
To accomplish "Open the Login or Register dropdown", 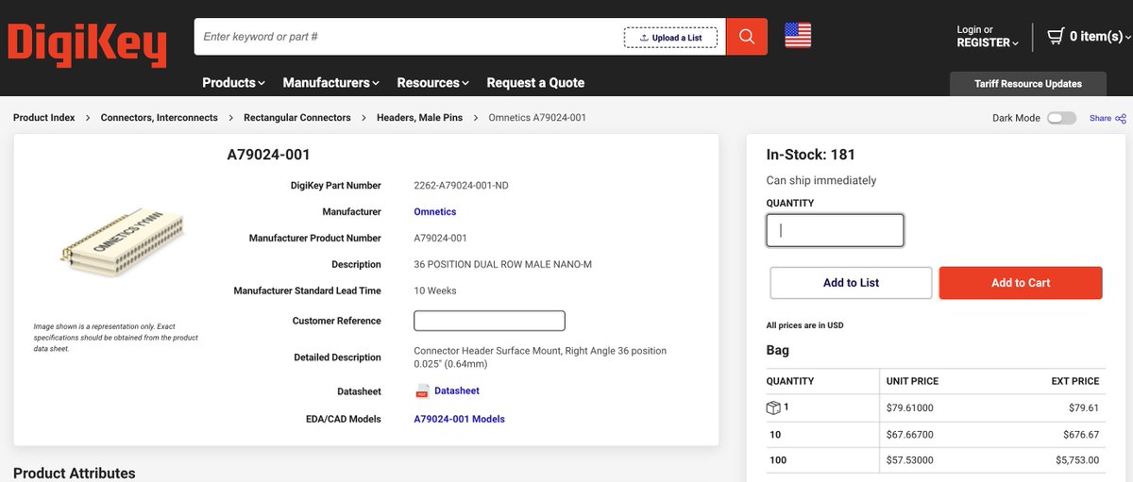I will (988, 36).
